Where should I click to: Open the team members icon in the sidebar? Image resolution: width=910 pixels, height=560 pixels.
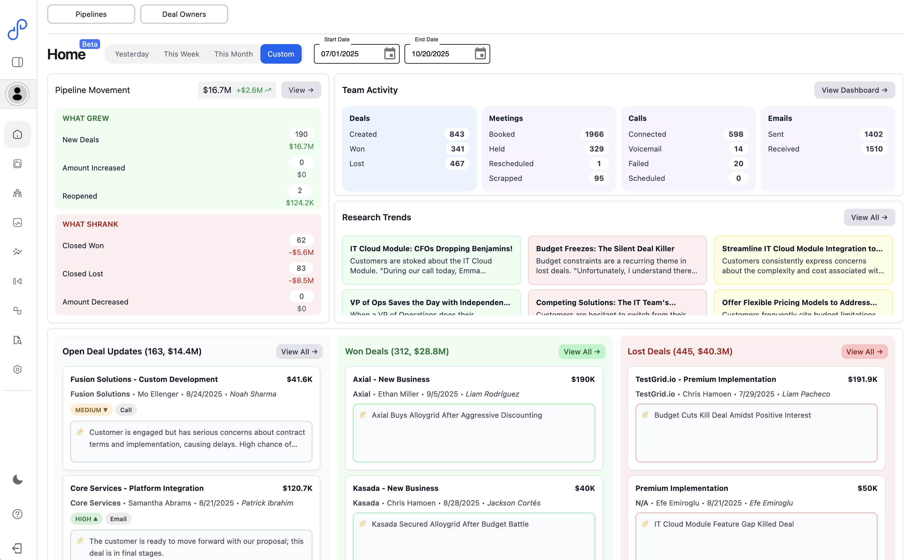tap(17, 193)
